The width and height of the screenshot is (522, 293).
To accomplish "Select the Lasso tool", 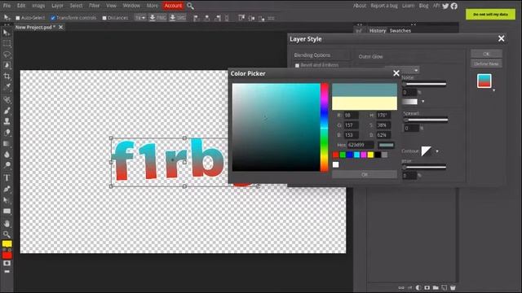I will pos(7,55).
